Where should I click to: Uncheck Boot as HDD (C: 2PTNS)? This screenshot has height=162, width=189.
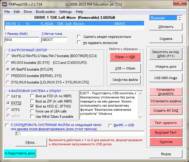click(x=32, y=106)
